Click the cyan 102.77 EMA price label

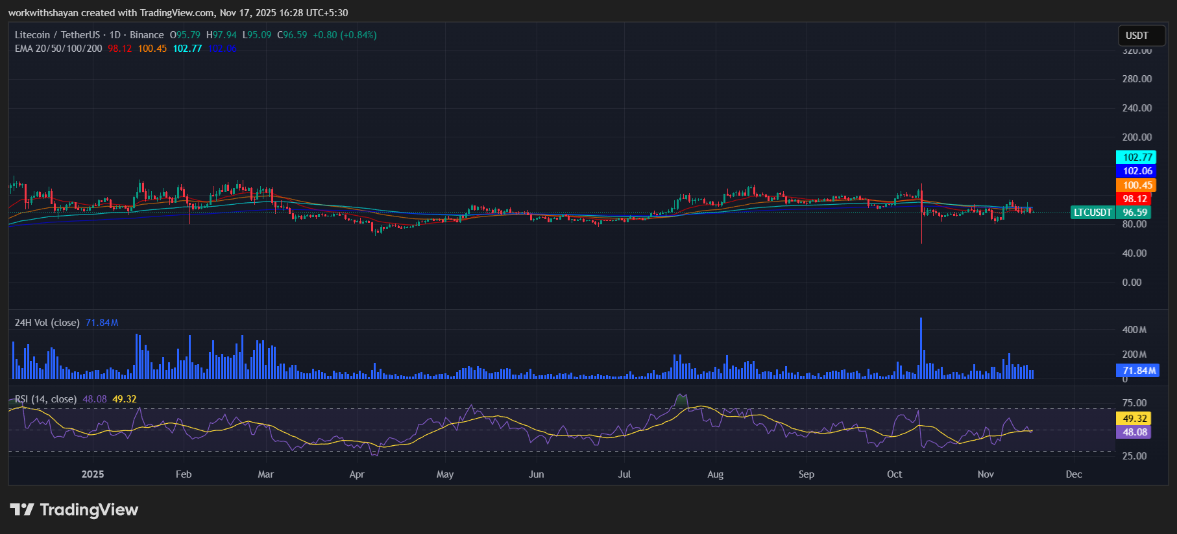(x=1135, y=157)
